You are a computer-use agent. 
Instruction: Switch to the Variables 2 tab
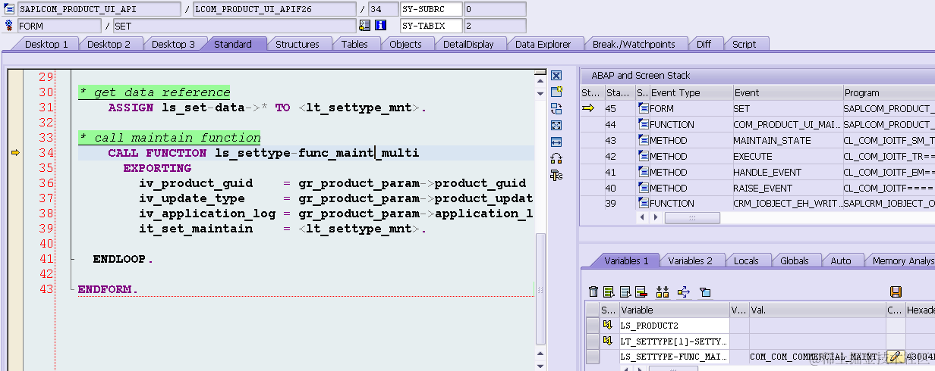click(x=690, y=260)
